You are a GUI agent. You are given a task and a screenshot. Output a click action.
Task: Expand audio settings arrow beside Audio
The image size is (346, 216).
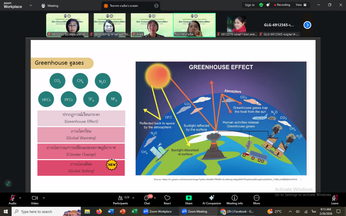[x=20, y=198]
